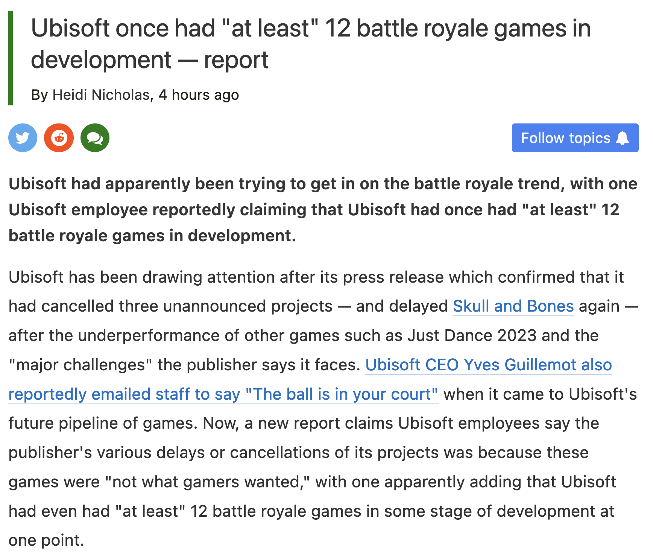
Task: Click the bell icon inside Follow topics
Action: tap(622, 138)
